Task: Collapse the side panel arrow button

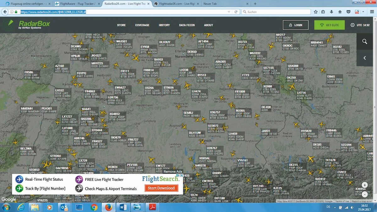Action: [364, 58]
